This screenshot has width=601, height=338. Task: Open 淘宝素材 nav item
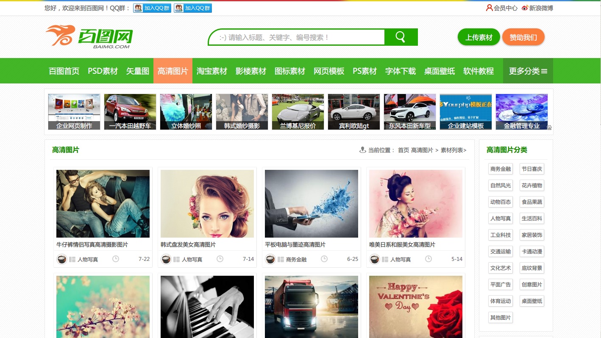[212, 71]
